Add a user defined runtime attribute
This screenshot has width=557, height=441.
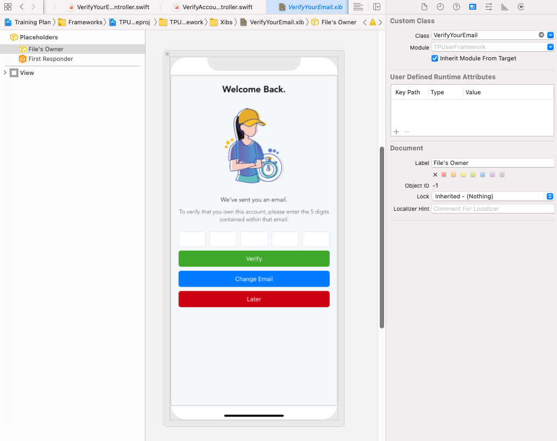coord(396,132)
